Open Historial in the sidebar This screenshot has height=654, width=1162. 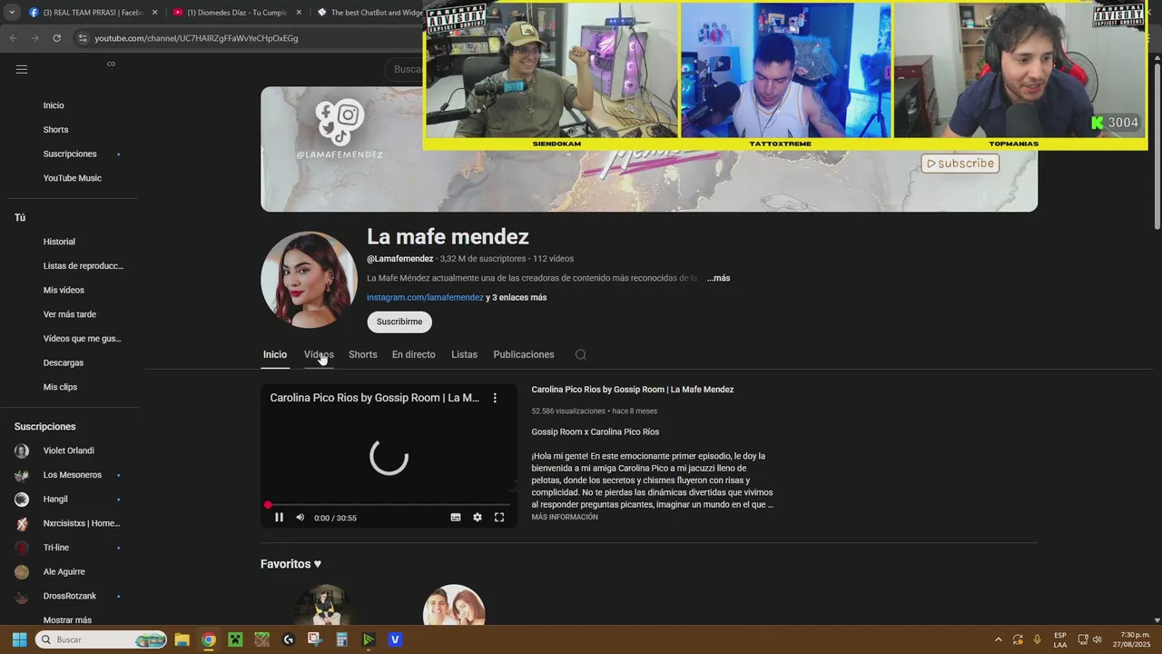[59, 242]
